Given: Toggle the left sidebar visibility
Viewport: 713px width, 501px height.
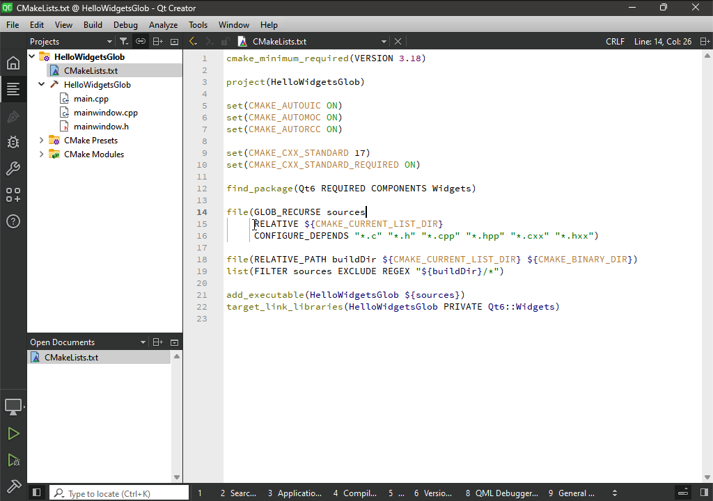Looking at the screenshot, I should pos(37,493).
